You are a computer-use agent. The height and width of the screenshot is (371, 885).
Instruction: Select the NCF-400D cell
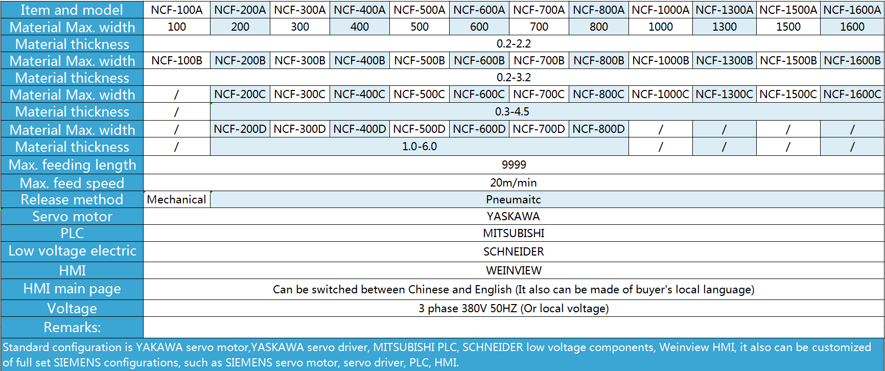[x=360, y=129]
